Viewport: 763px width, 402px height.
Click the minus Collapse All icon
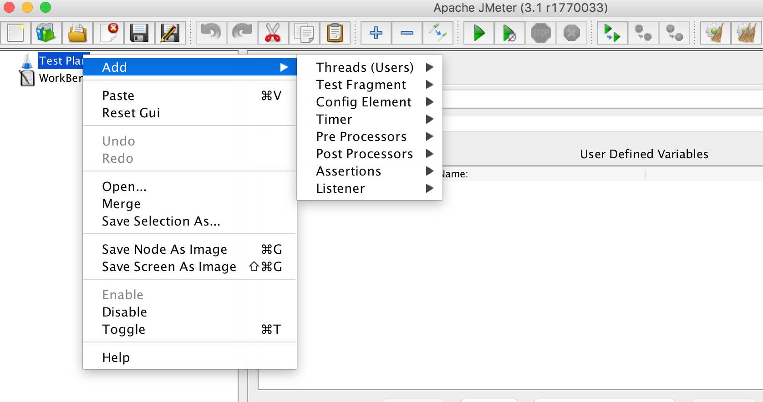point(407,33)
